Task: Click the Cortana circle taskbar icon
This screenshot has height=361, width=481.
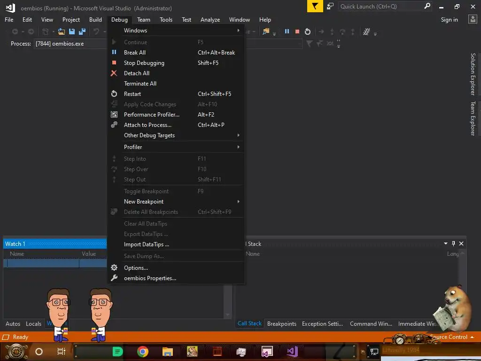Action: click(x=39, y=352)
